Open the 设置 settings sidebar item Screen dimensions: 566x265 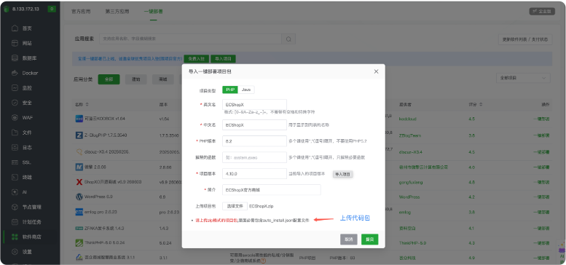(x=27, y=252)
